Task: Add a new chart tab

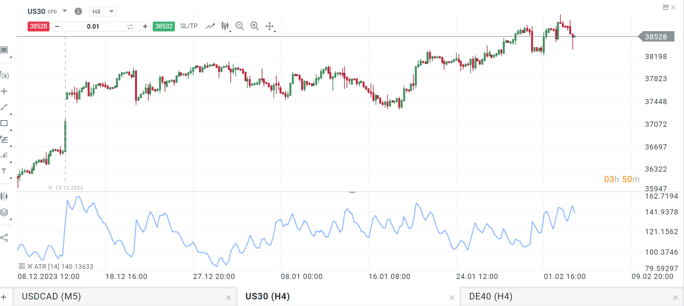Action: click(4, 297)
